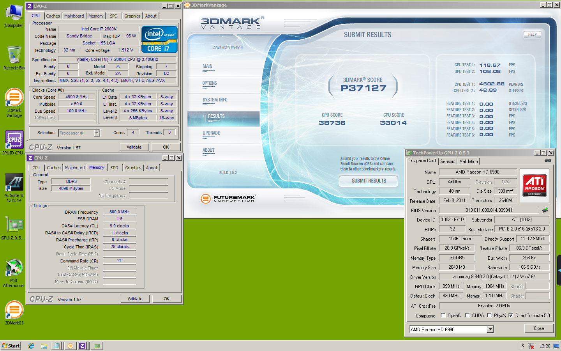Image resolution: width=561 pixels, height=351 pixels.
Task: Click the GPU-Z title bar icon
Action: [409, 153]
